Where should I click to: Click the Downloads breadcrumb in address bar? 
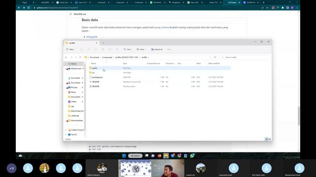94,58
